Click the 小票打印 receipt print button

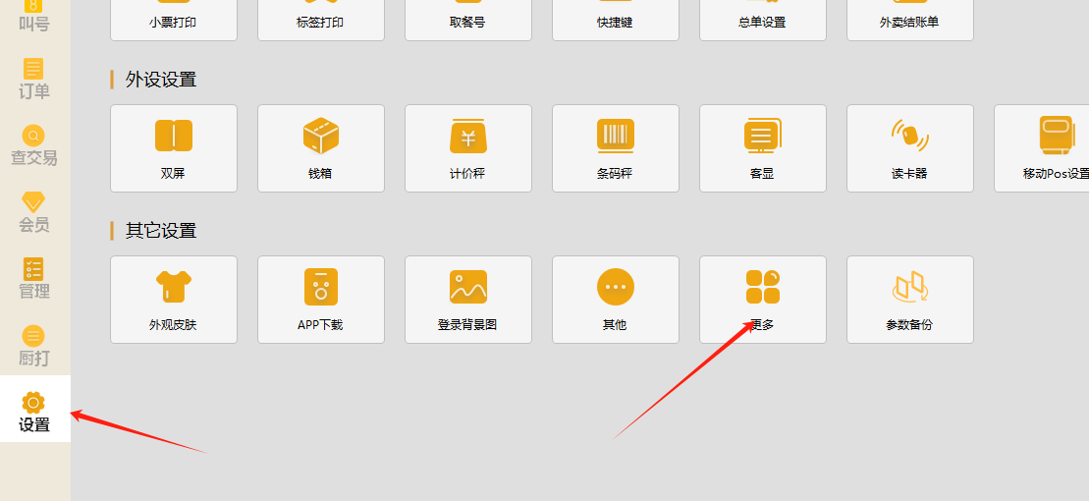(174, 21)
